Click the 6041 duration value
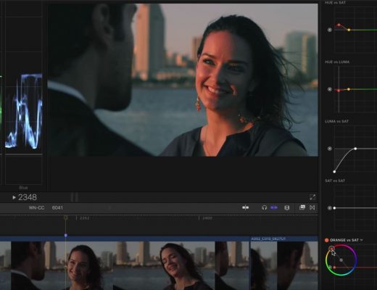This screenshot has height=290, width=377. click(57, 207)
